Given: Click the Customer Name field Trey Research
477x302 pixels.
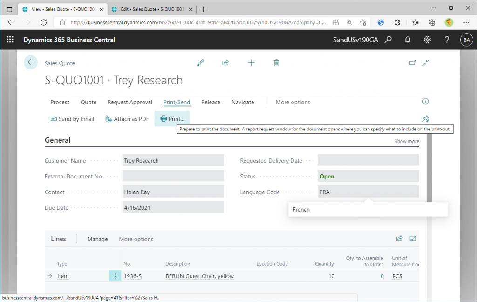Looking at the screenshot, I should pos(173,160).
